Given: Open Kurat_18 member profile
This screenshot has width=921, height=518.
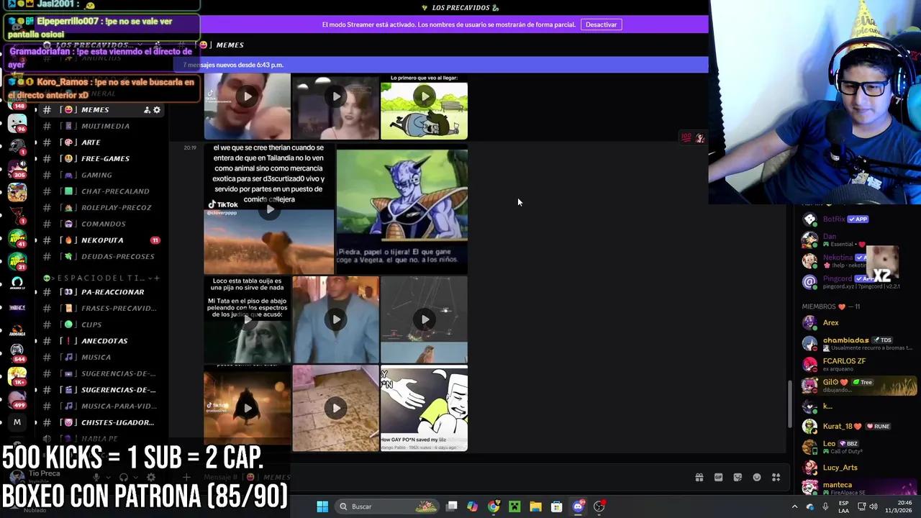Looking at the screenshot, I should (x=859, y=426).
